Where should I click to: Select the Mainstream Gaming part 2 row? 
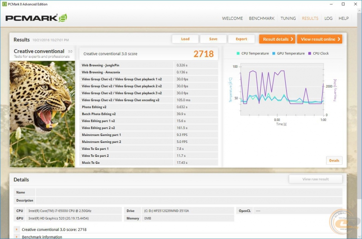(x=149, y=142)
